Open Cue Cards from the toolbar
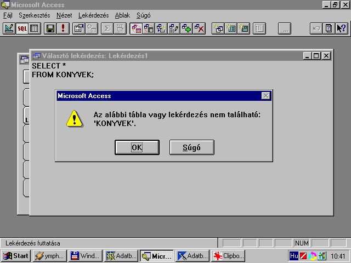351x263 pixels. pos(329,28)
